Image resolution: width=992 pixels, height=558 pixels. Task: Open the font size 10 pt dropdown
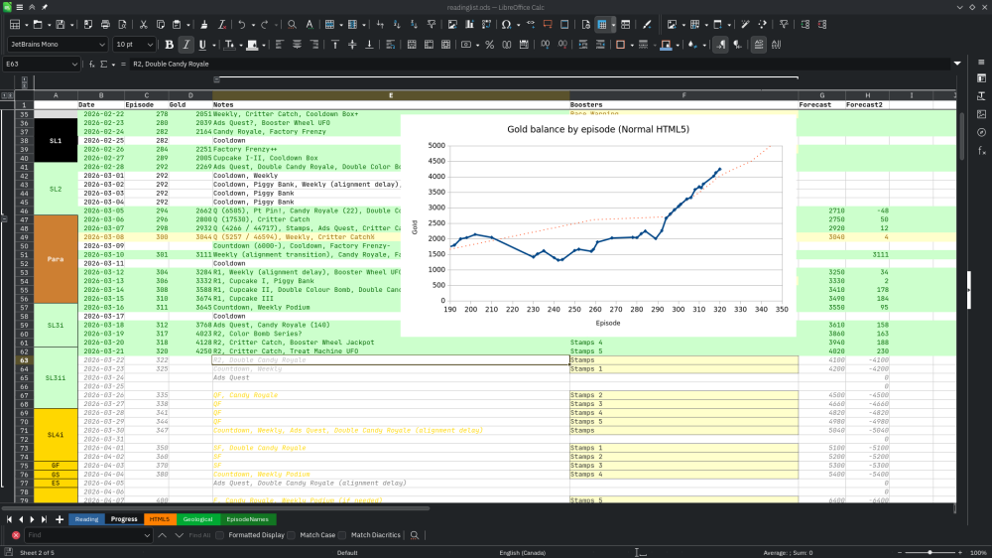[150, 45]
